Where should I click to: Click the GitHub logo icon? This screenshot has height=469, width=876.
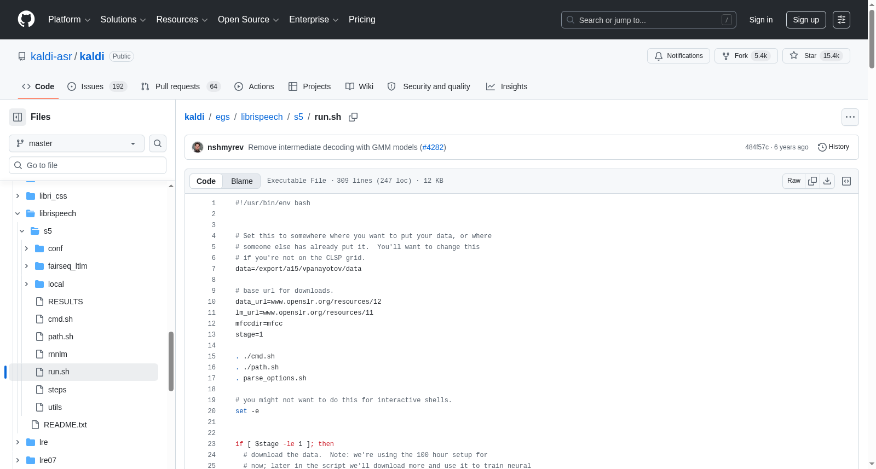pyautogui.click(x=26, y=19)
